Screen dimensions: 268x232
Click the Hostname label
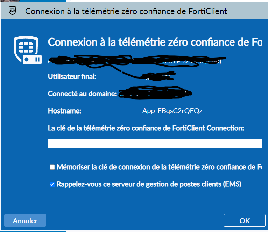point(65,111)
